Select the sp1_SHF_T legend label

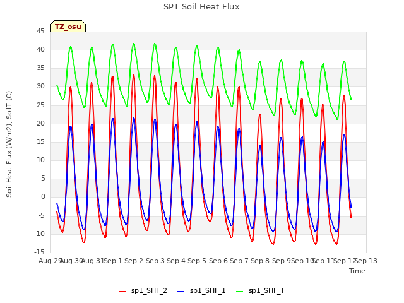click(266, 290)
